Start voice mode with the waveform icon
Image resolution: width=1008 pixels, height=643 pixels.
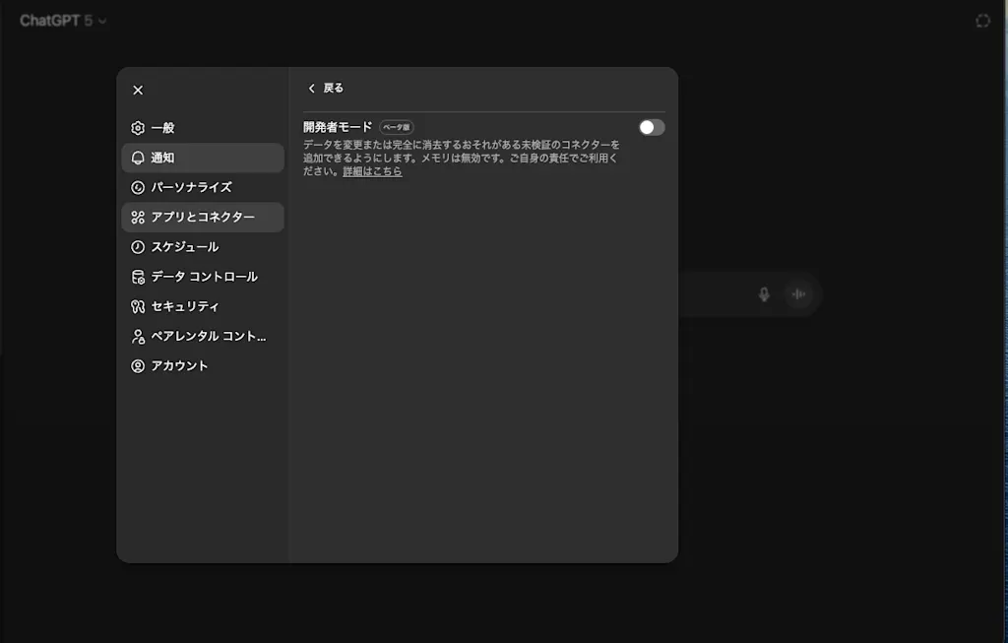coord(798,293)
